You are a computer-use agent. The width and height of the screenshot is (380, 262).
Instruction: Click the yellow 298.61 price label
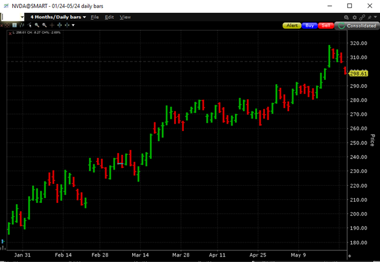coord(359,74)
